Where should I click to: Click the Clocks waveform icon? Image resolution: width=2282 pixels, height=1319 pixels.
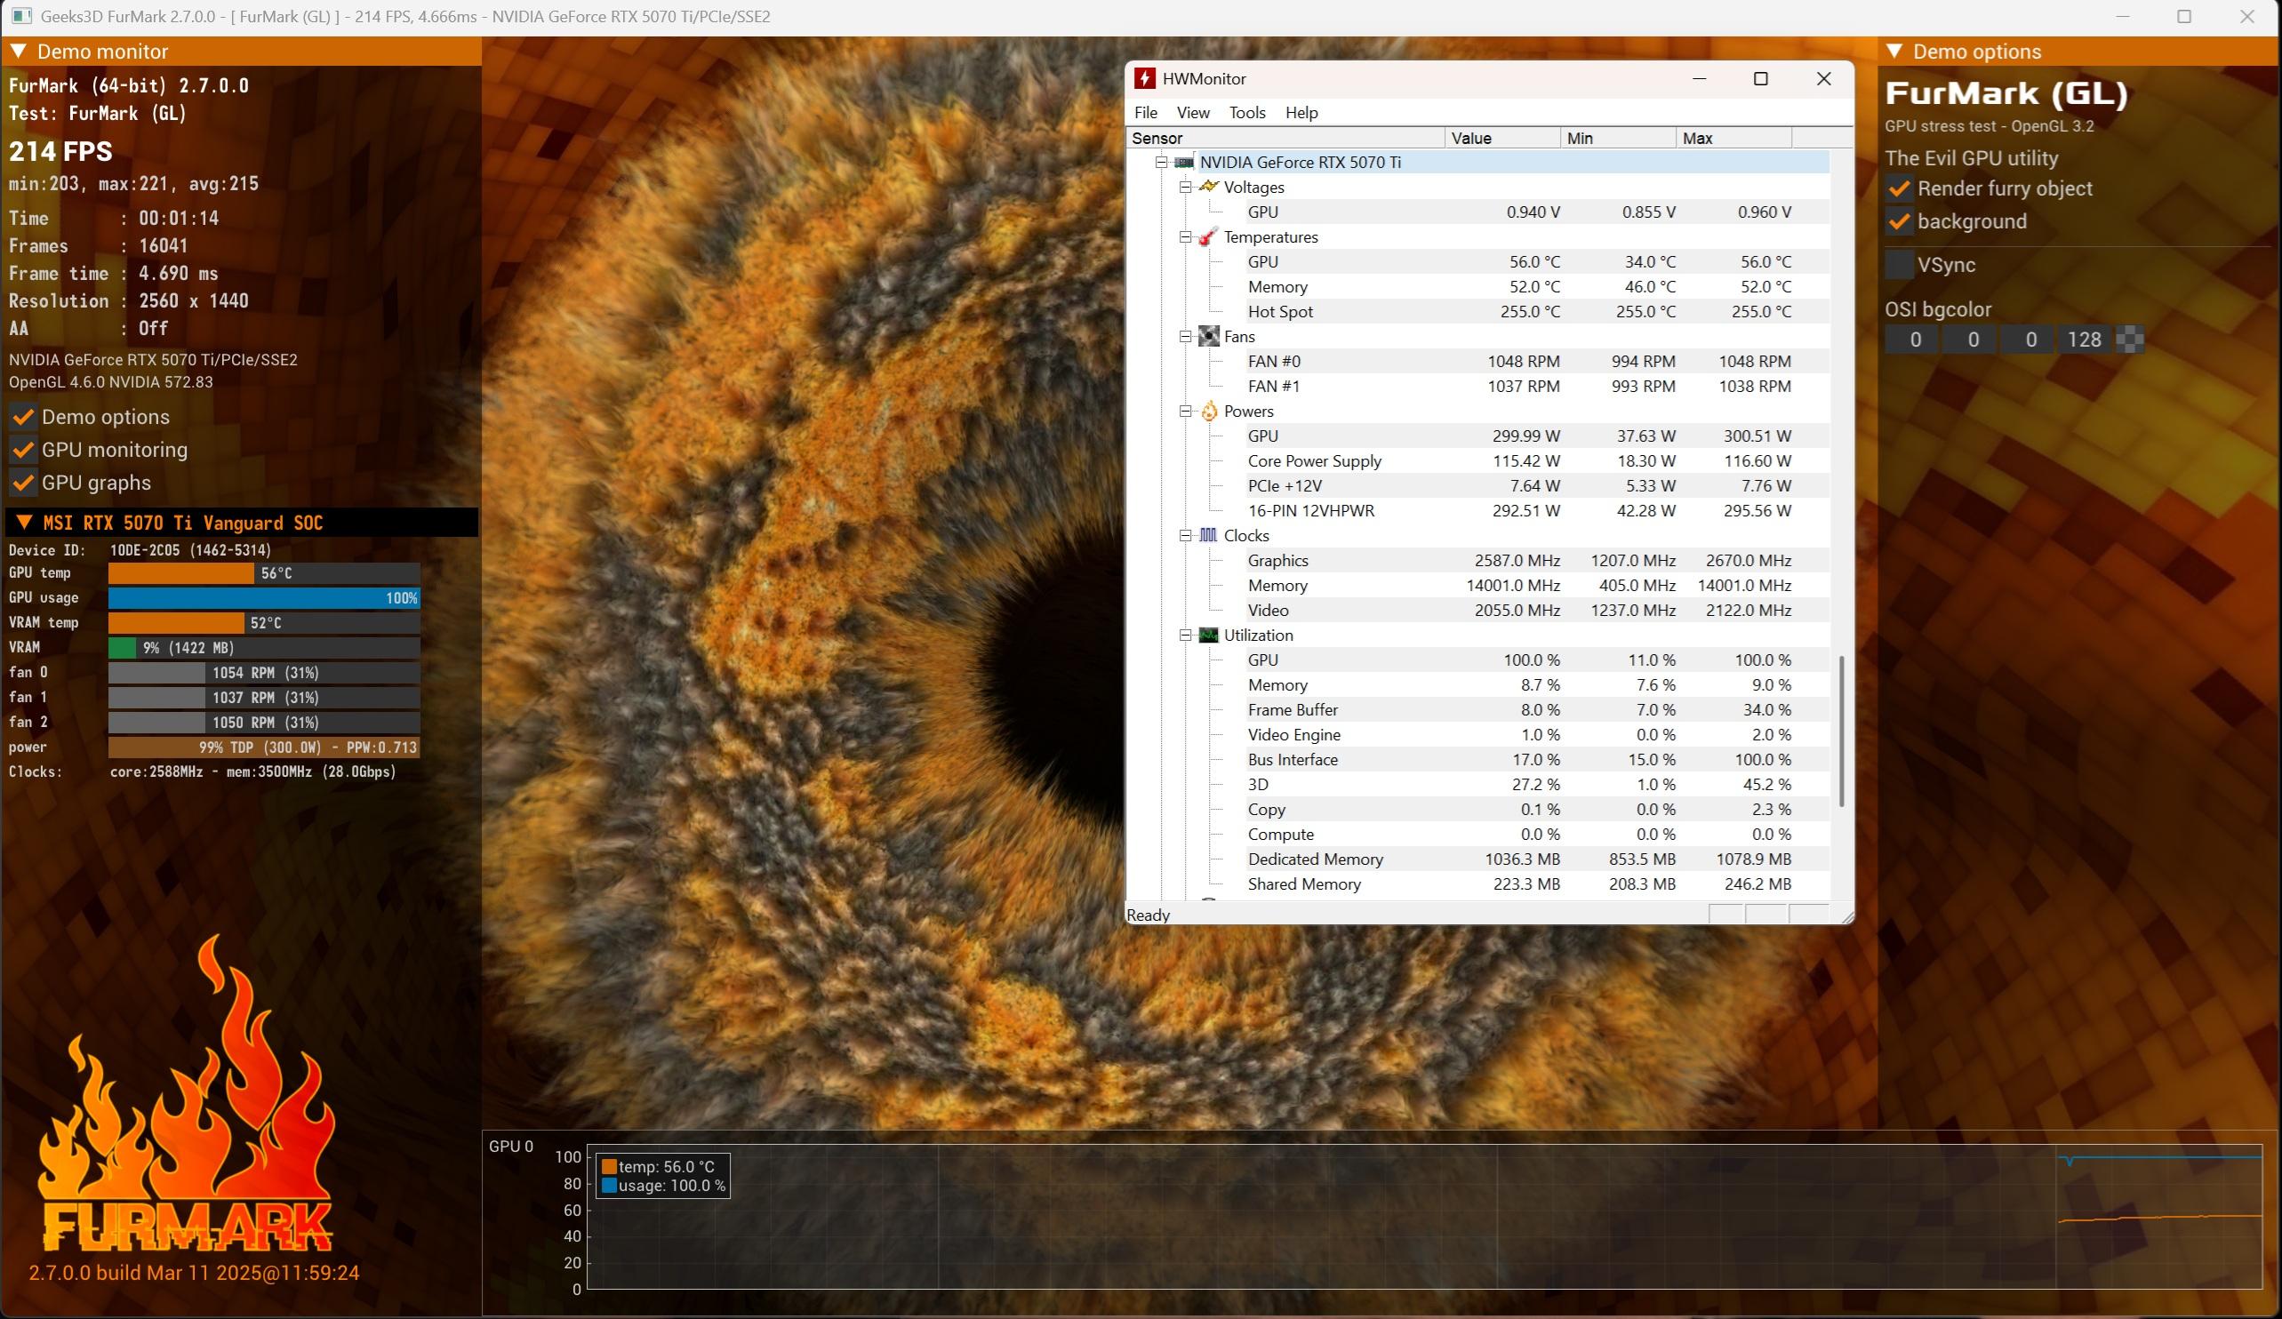coord(1208,535)
